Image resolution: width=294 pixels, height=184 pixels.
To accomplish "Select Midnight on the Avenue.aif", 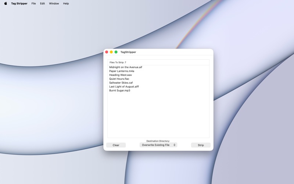I will coord(158,67).
